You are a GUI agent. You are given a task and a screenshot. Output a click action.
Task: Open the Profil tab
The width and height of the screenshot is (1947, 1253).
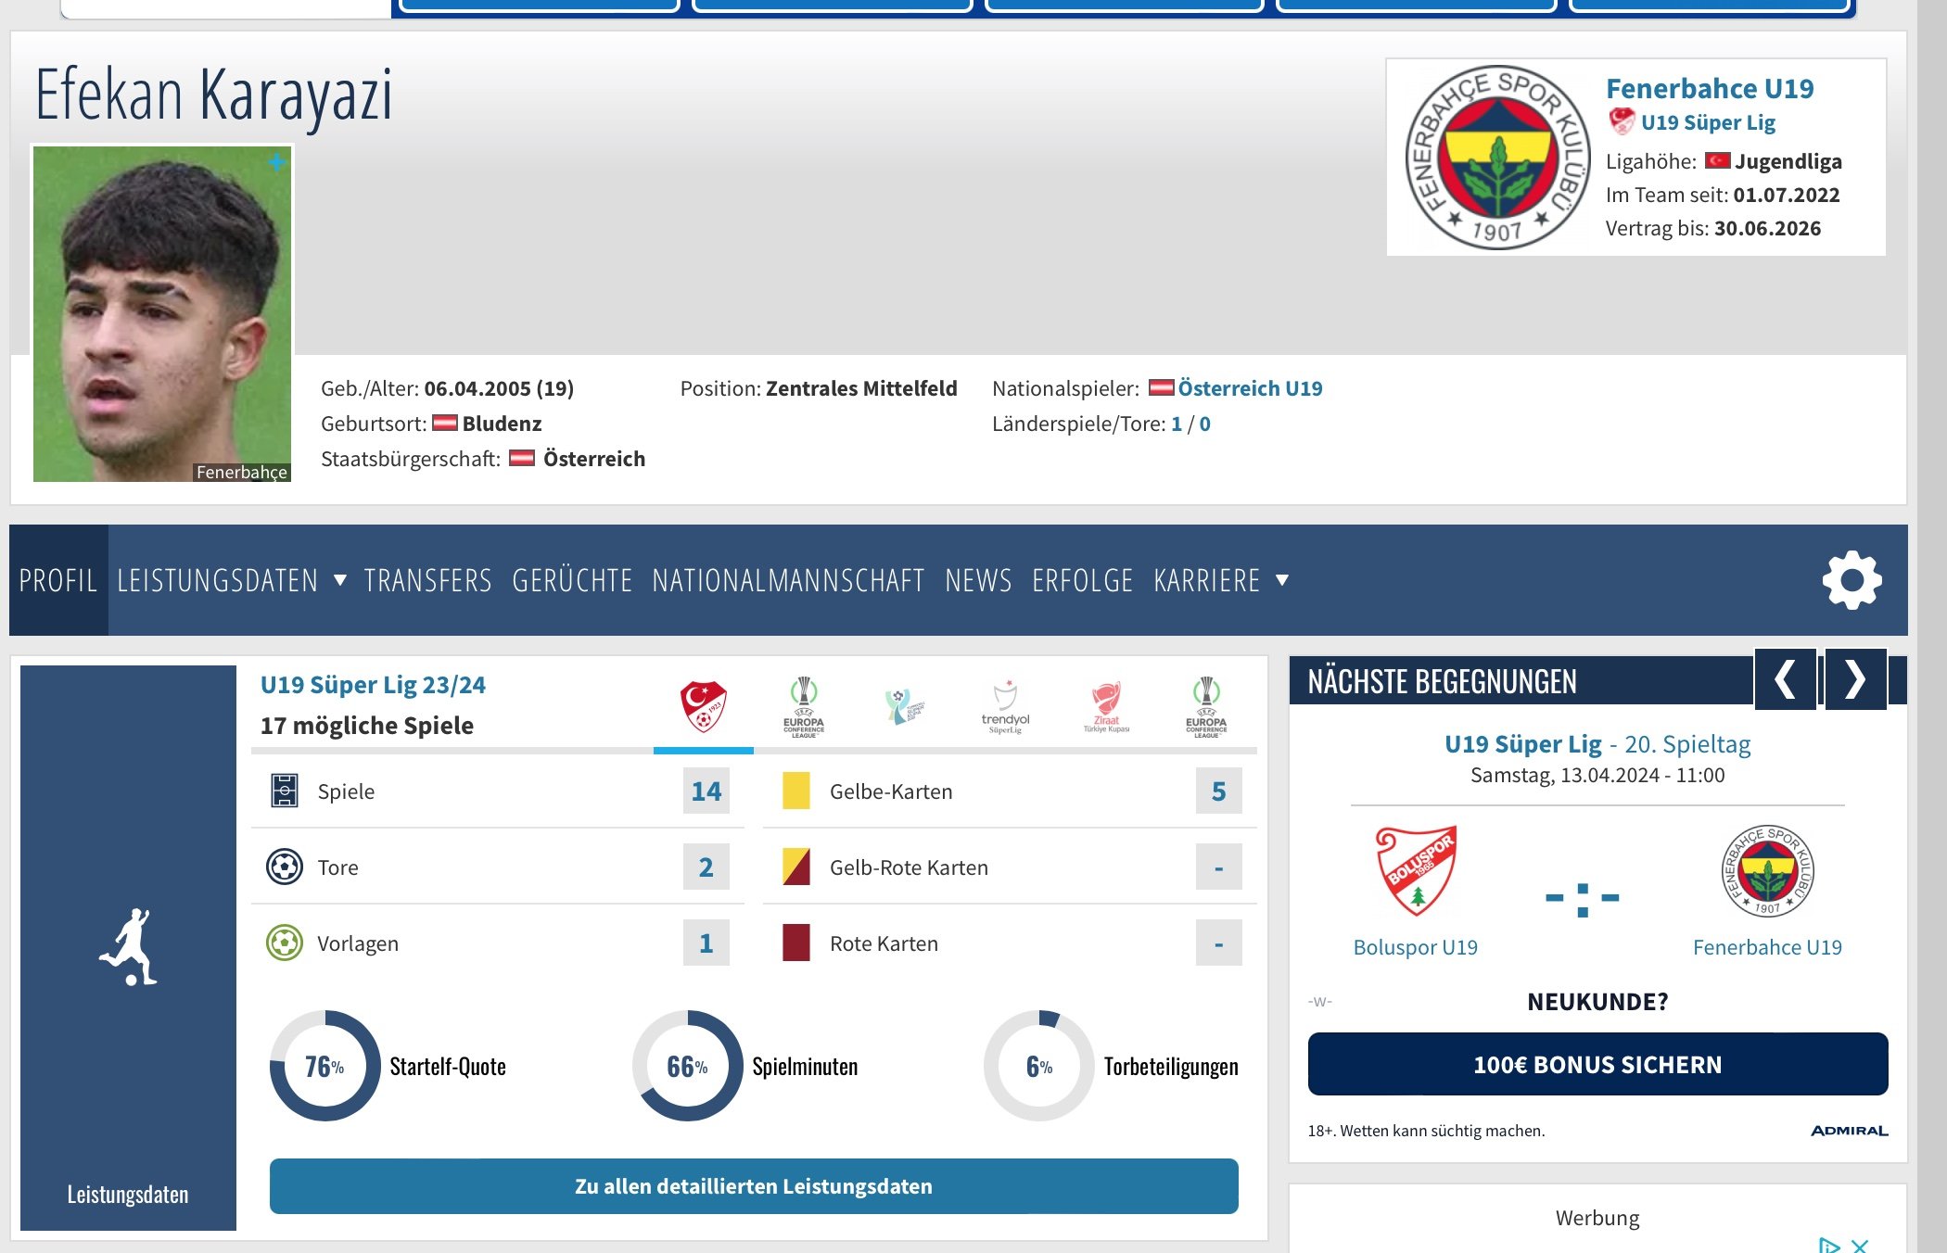pyautogui.click(x=58, y=580)
